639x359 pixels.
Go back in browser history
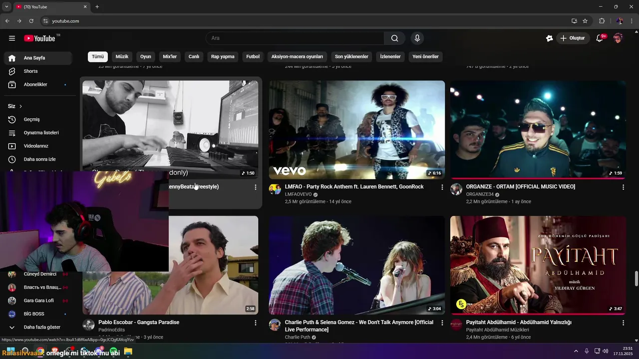click(x=7, y=21)
